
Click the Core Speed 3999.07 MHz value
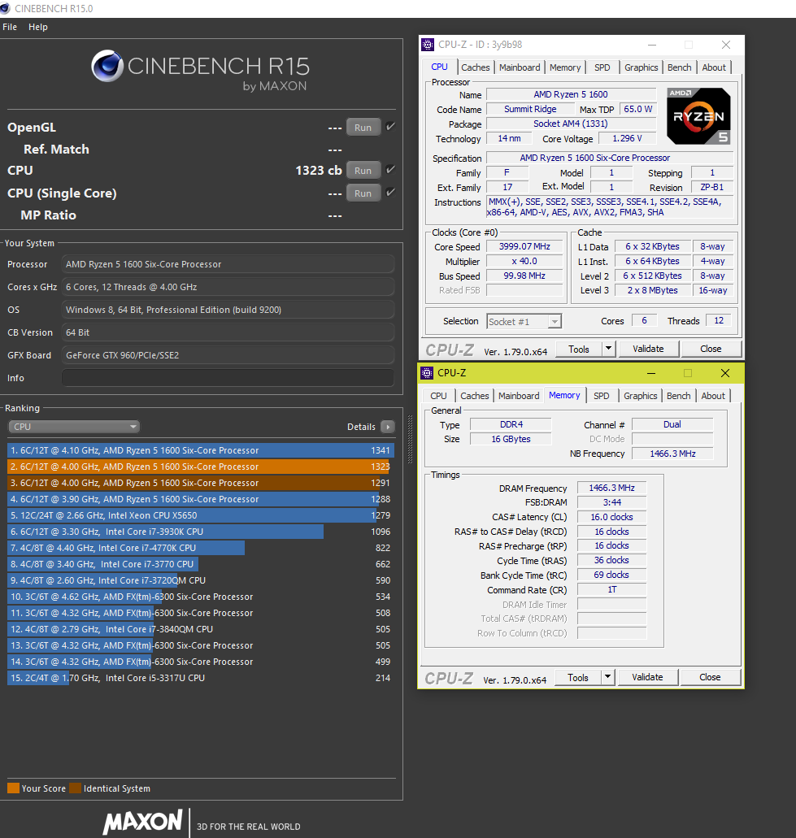click(524, 246)
